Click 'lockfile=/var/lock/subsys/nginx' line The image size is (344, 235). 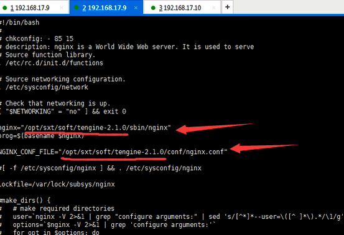[x=57, y=185]
